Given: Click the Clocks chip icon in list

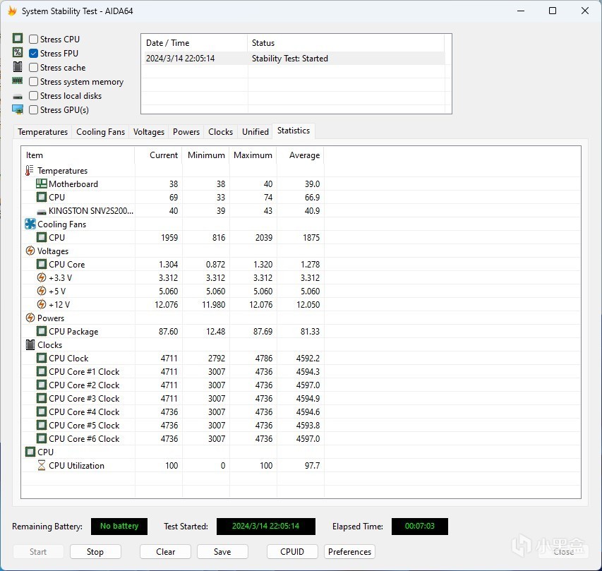Looking at the screenshot, I should coord(30,345).
